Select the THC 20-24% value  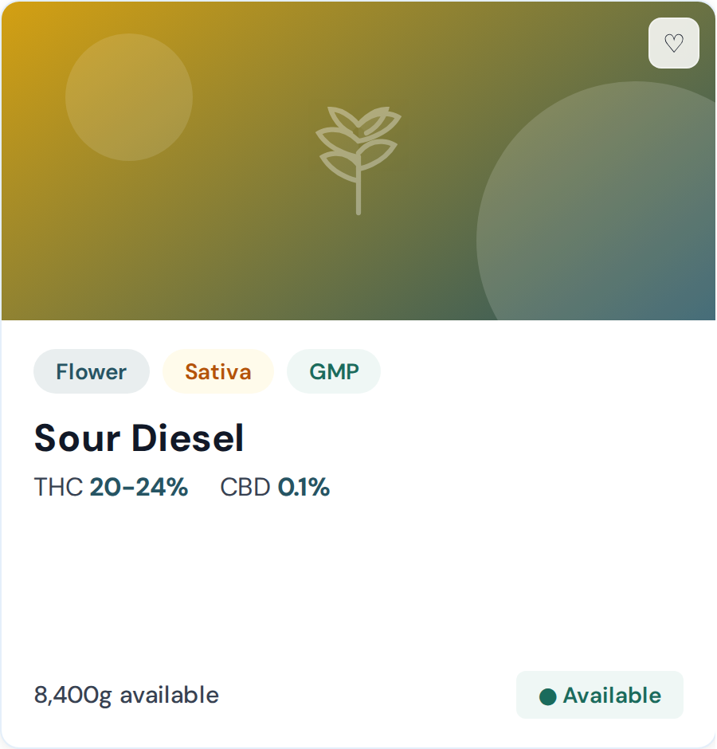pyautogui.click(x=139, y=487)
